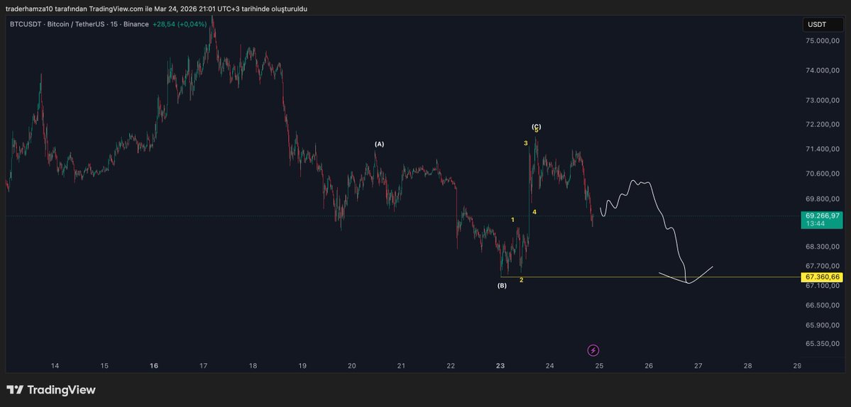Click the 71.400,00 price axis label
Screen dimensions: 851x407
point(823,149)
